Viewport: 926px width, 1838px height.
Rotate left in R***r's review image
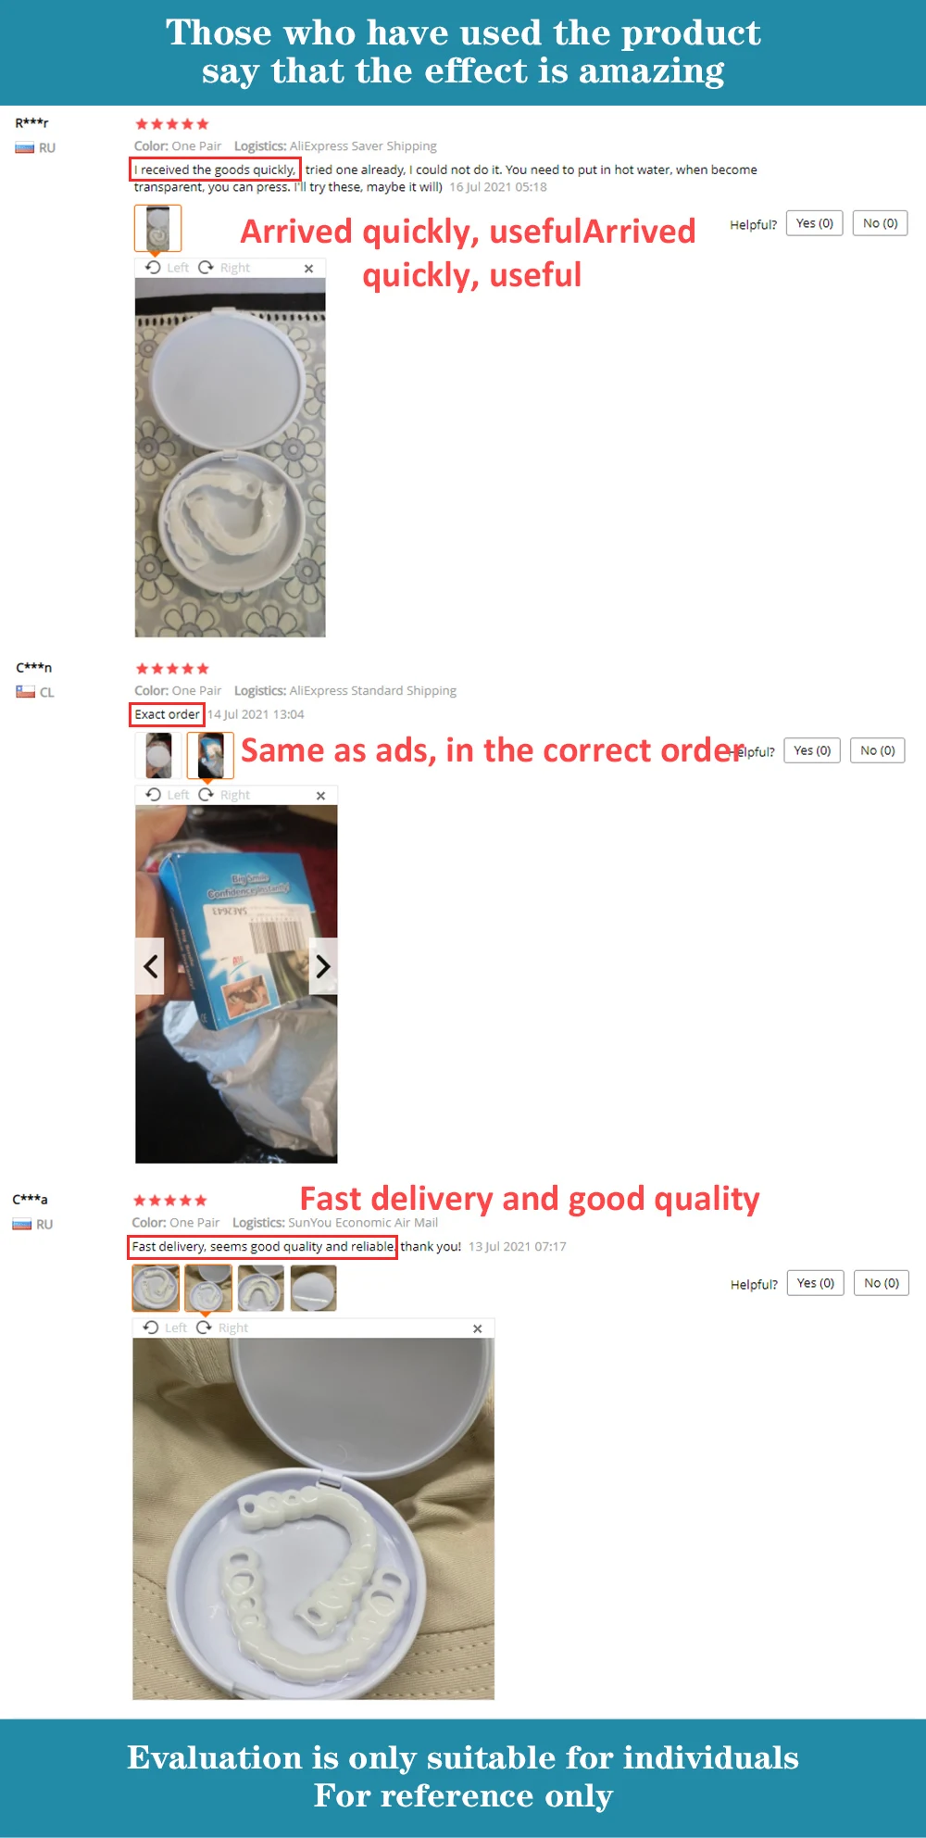(167, 268)
